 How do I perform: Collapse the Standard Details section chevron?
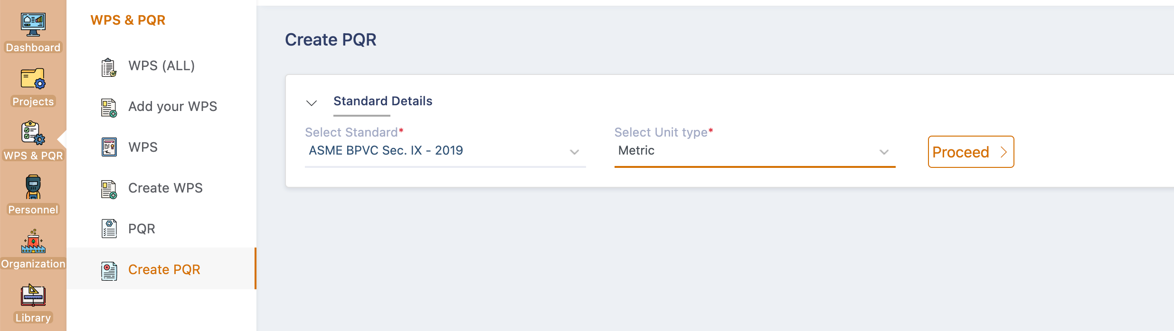click(x=312, y=103)
